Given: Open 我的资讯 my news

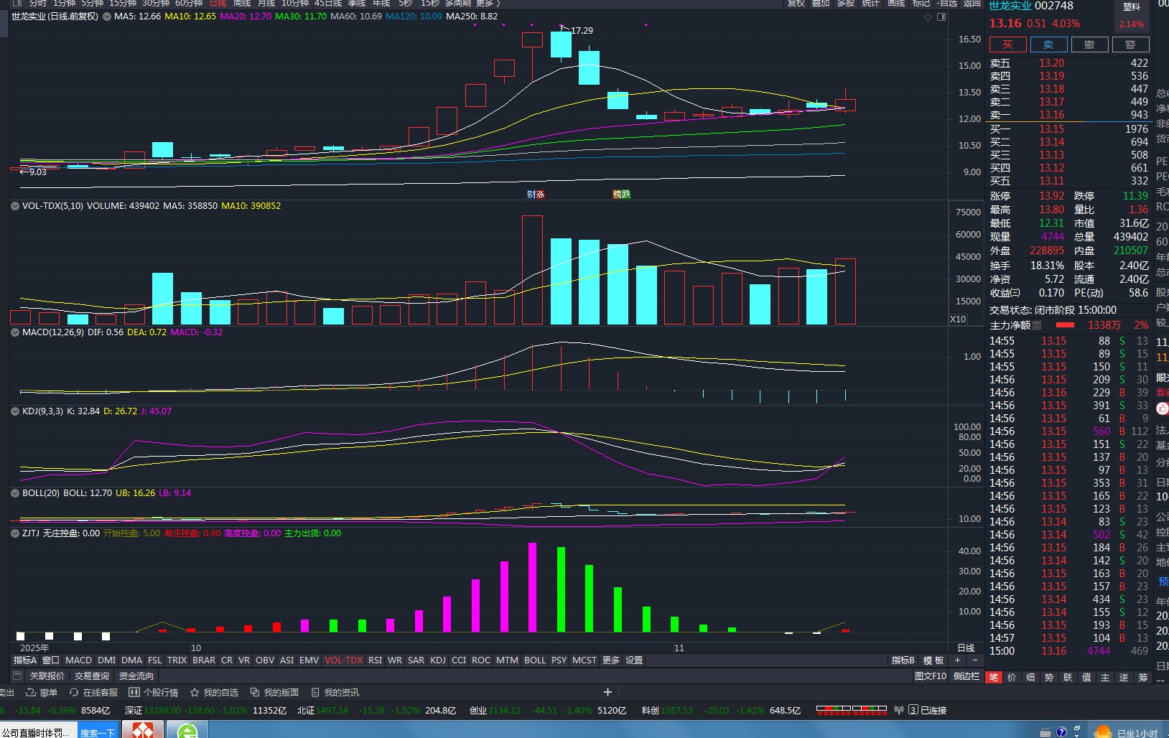Looking at the screenshot, I should click(x=335, y=693).
